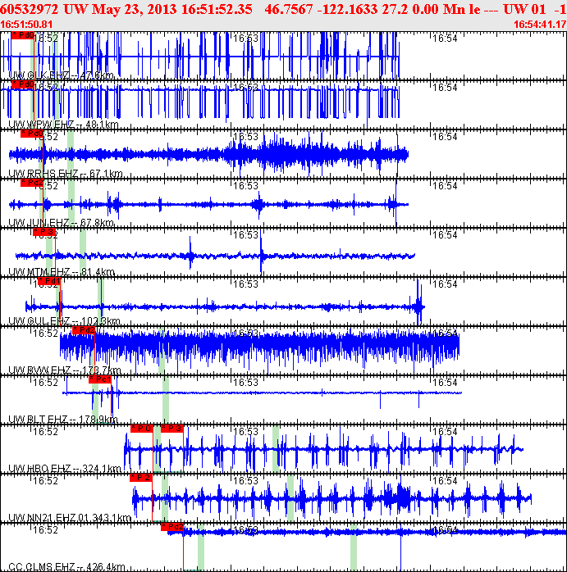The image size is (567, 572).
Task: Click the Pd0 pick marker on RRHS trace
Action: (x=32, y=134)
